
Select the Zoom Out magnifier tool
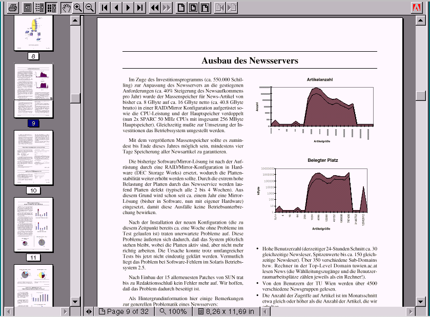click(x=90, y=8)
